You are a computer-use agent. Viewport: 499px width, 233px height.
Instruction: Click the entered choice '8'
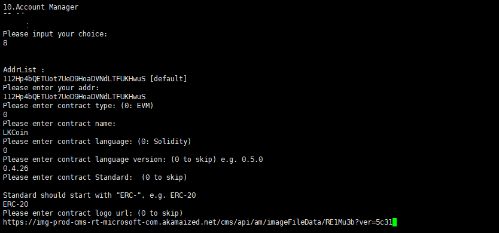click(x=5, y=43)
